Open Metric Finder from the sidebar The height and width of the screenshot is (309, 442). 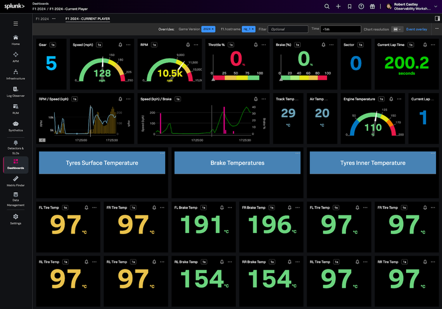15,180
